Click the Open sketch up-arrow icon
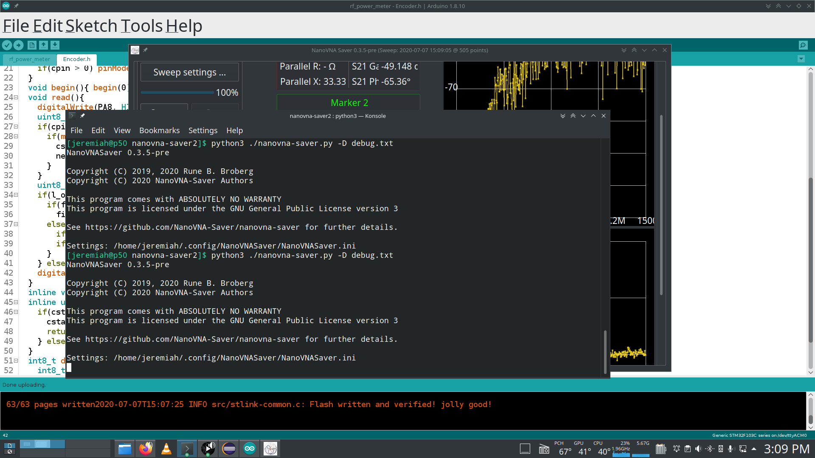The image size is (815, 458). click(43, 45)
